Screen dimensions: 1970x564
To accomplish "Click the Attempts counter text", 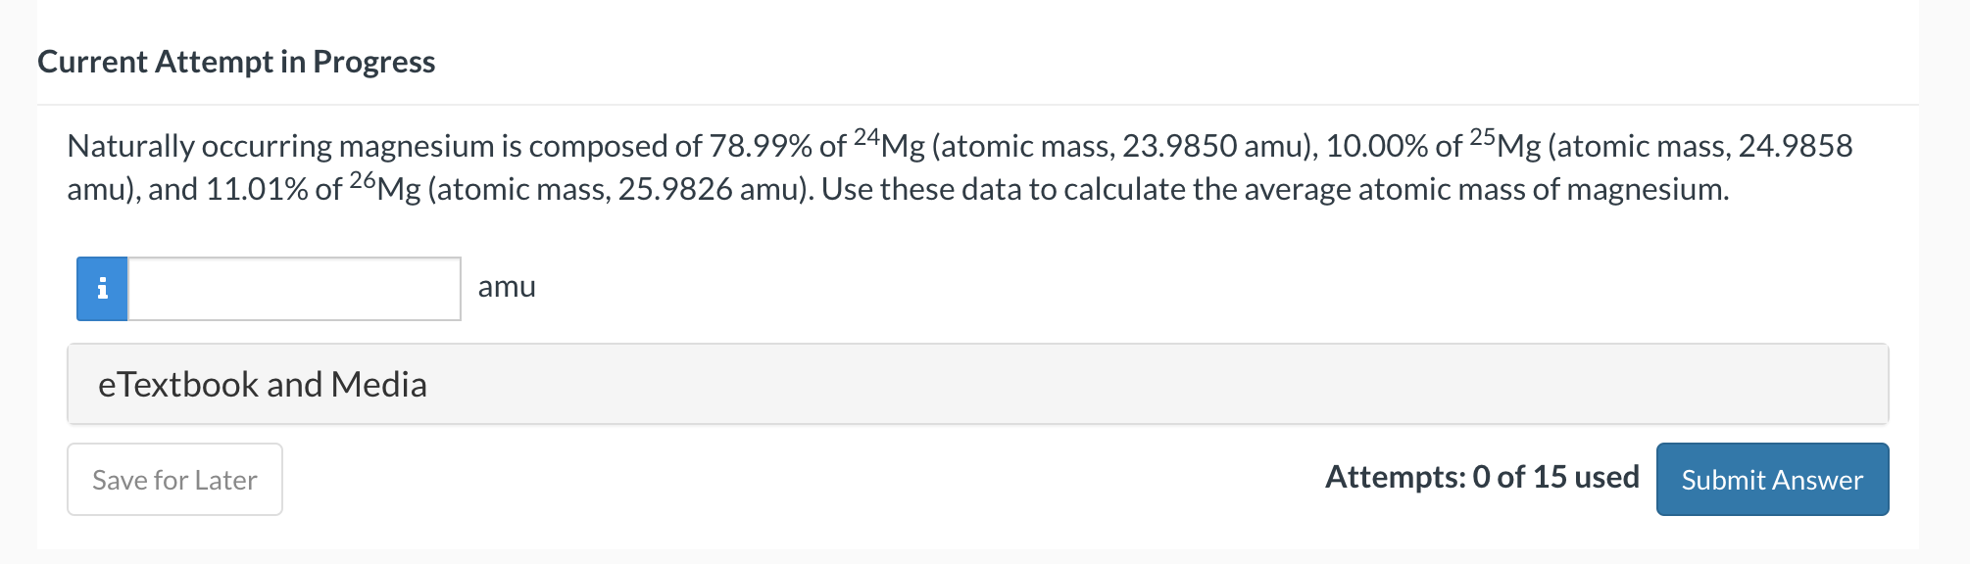I will click(x=1482, y=477).
